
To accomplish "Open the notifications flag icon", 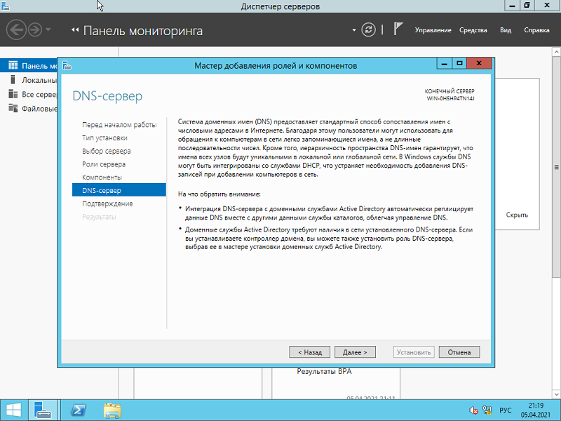I will tap(398, 29).
